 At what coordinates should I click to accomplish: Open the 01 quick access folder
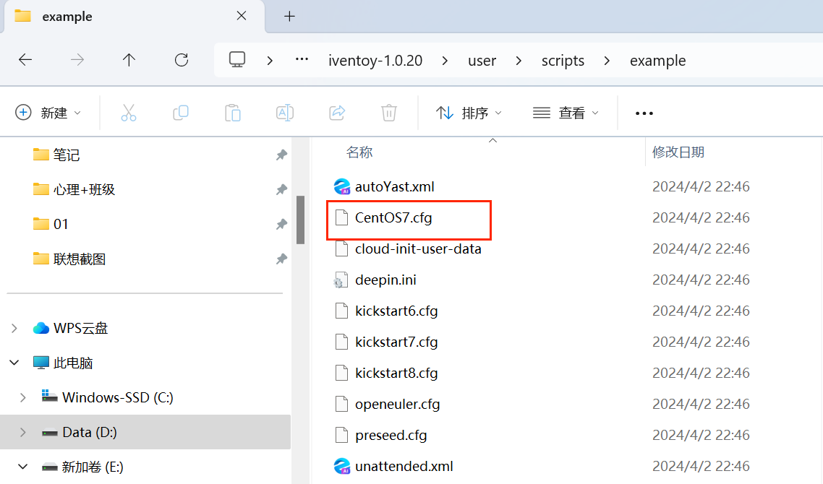point(61,224)
